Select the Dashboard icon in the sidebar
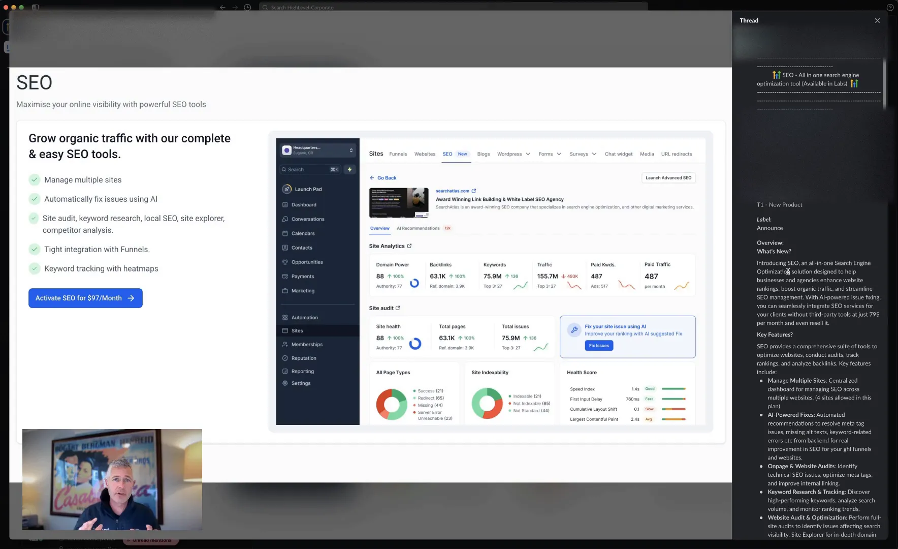This screenshot has width=898, height=549. coord(286,204)
